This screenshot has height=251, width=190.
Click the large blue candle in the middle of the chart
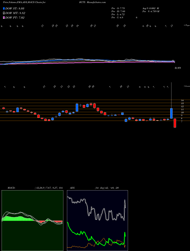coord(77,107)
